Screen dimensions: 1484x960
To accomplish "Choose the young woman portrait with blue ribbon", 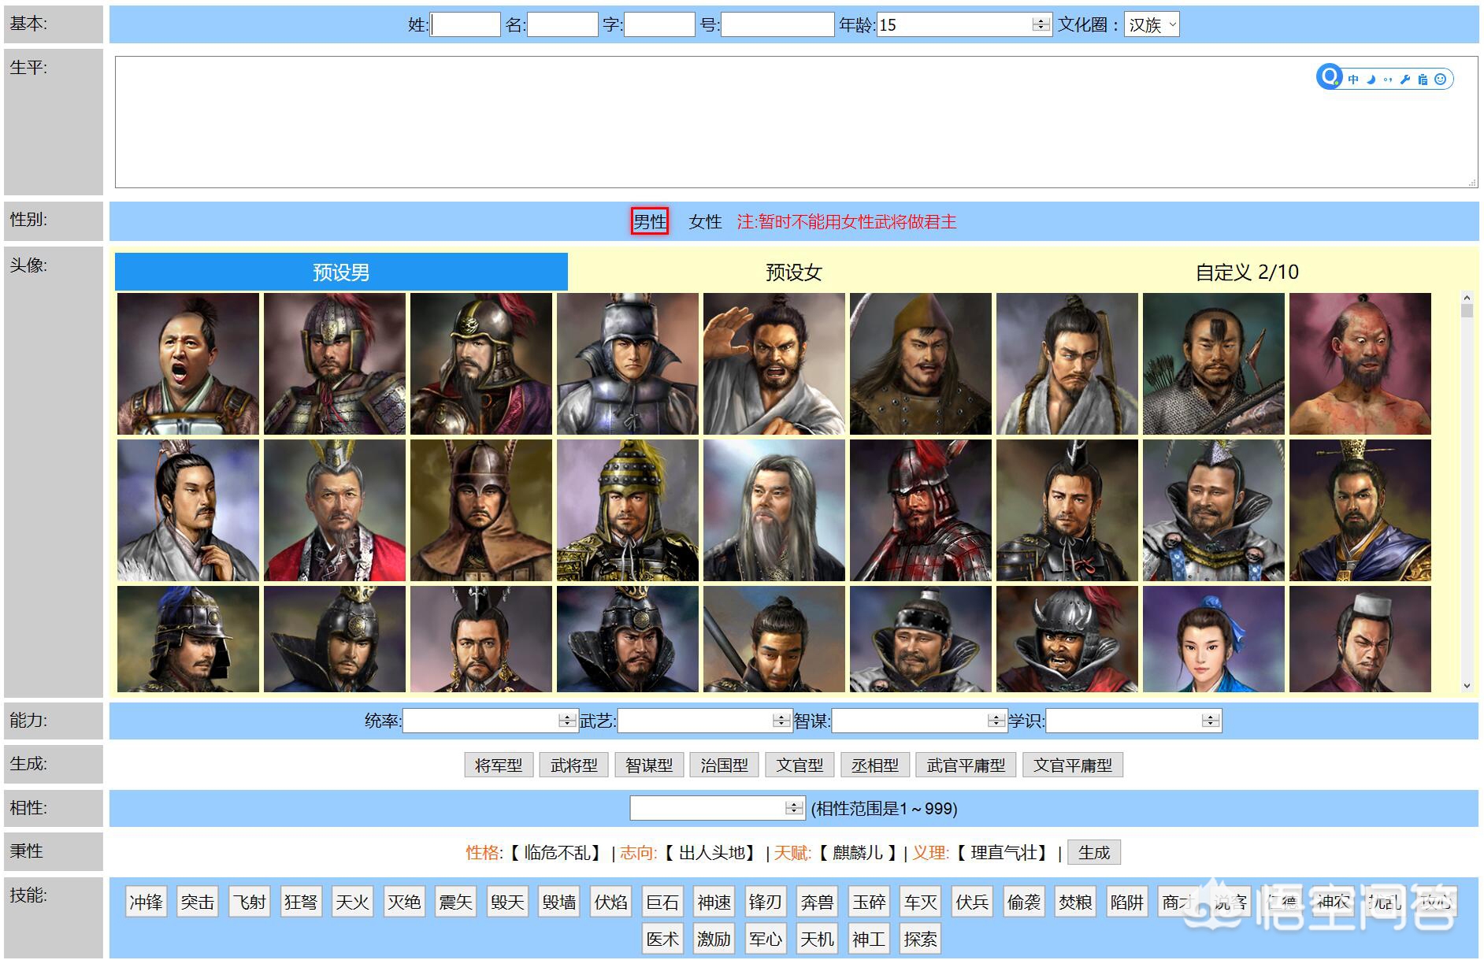I will tap(1214, 639).
